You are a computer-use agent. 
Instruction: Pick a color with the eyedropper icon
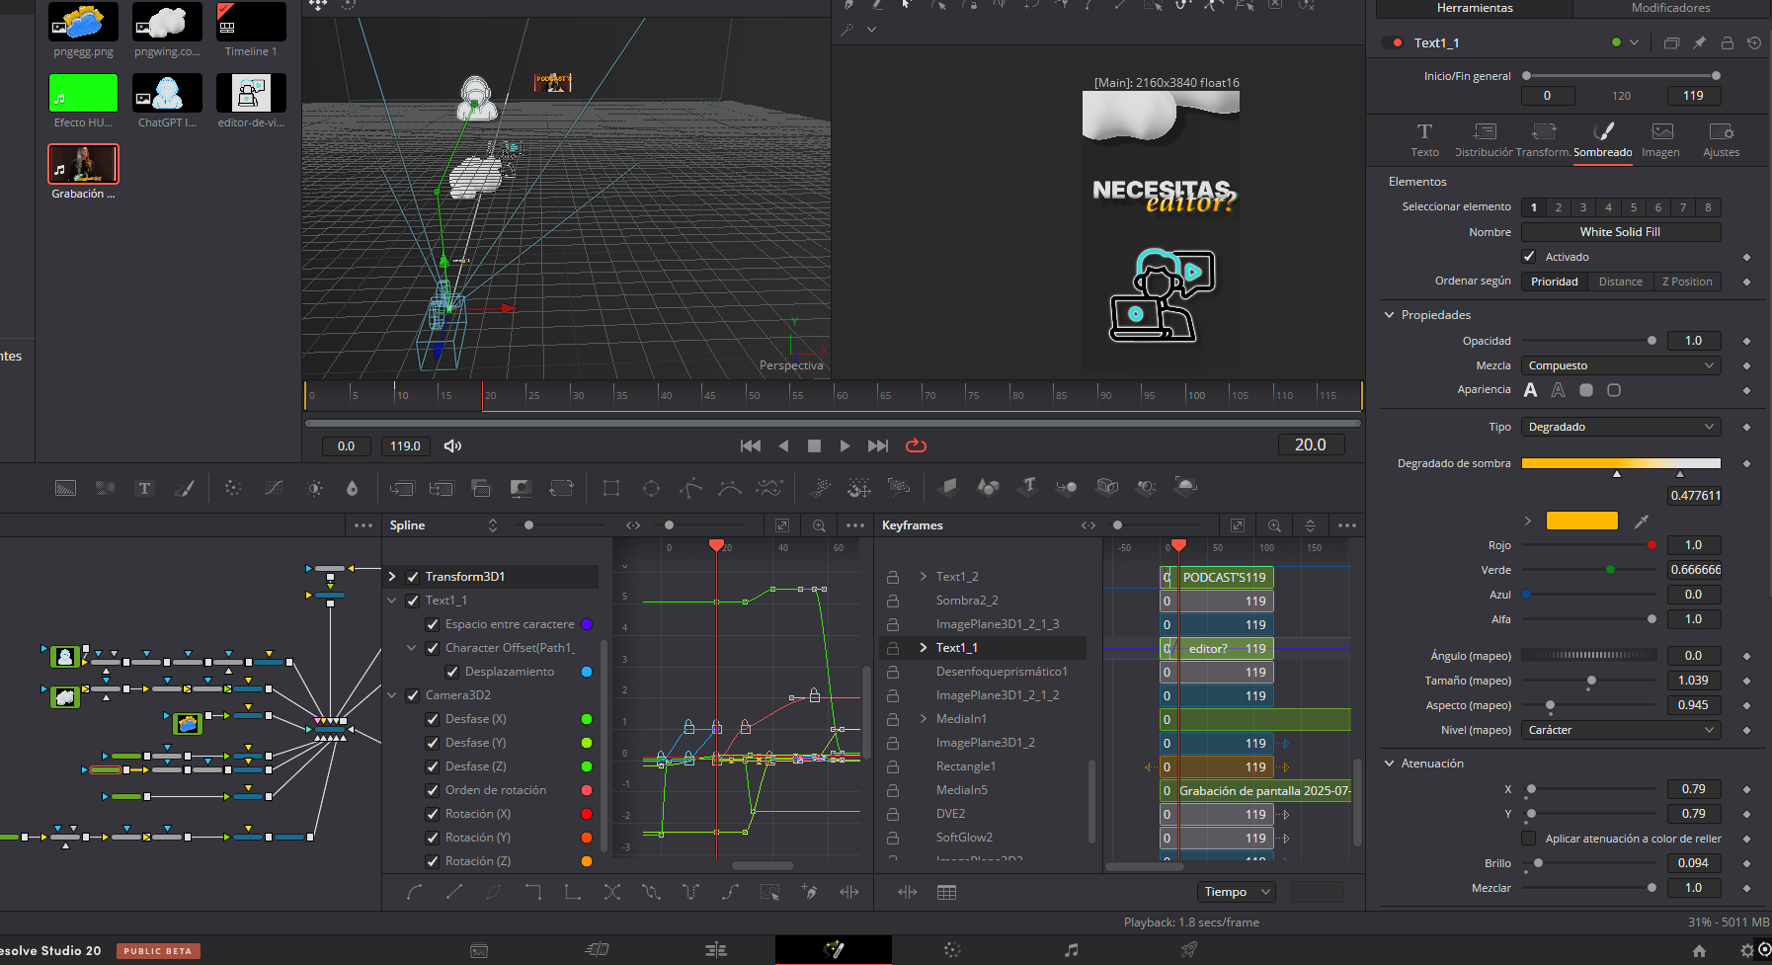(1642, 521)
